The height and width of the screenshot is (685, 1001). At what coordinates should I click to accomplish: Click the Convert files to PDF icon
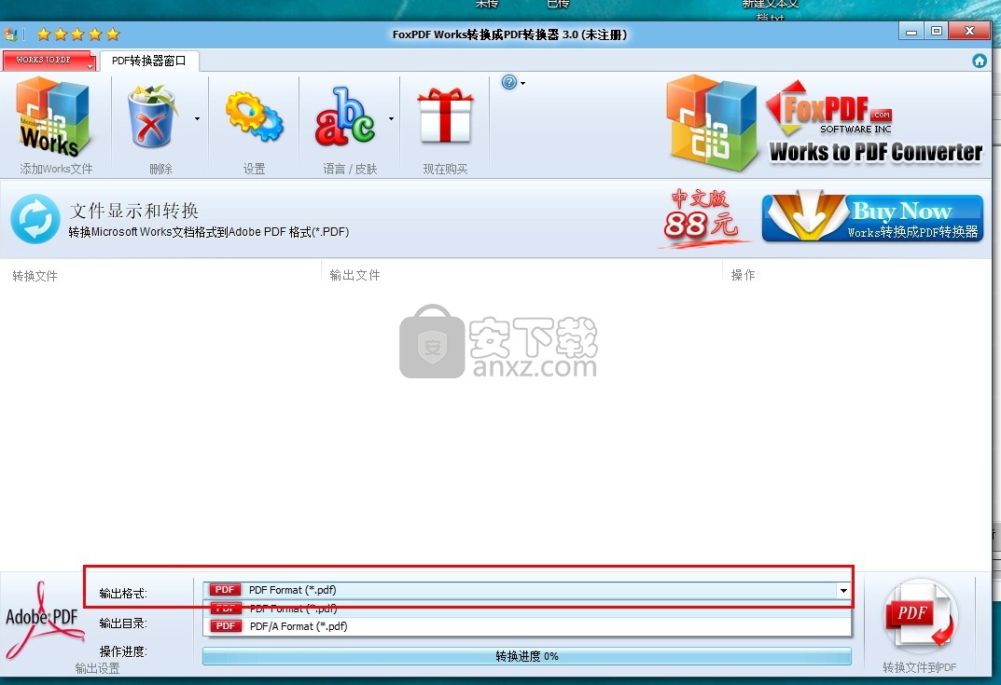919,615
